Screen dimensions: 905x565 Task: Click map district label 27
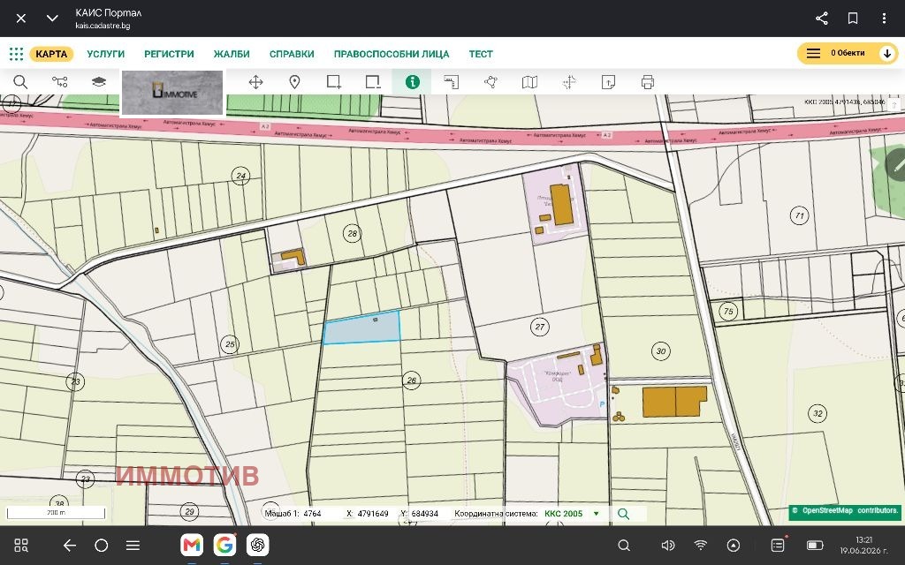[540, 327]
